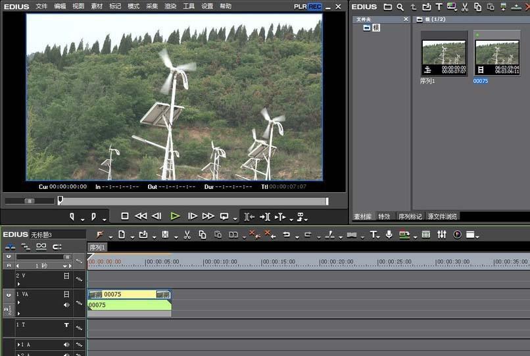Click the Undo arrow in the timeline toolbar
This screenshot has height=356, width=530.
(x=286, y=234)
